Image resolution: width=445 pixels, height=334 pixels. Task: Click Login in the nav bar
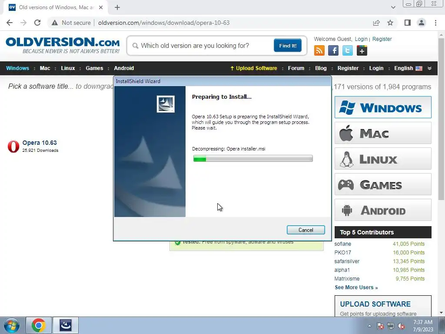(376, 68)
